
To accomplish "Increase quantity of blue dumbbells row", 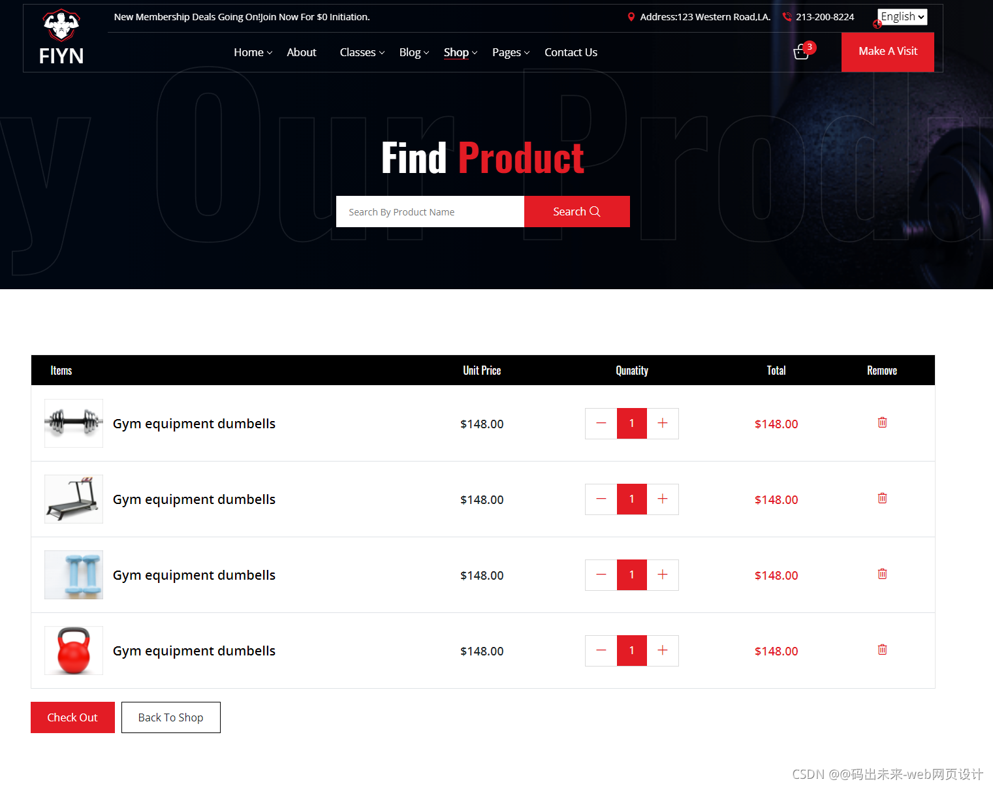I will 663,575.
